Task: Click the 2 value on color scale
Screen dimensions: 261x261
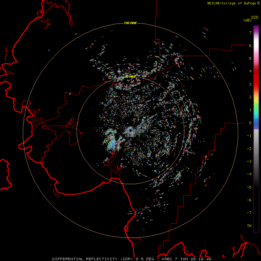Action: 250,97
